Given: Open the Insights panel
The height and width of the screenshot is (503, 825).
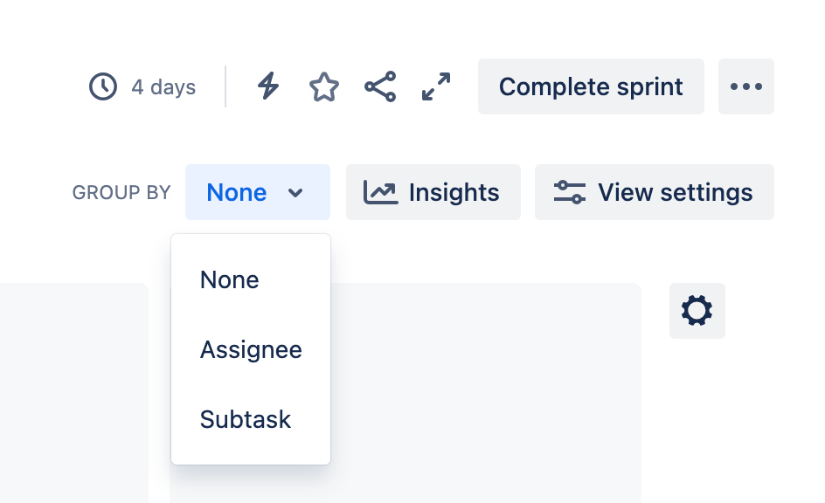Looking at the screenshot, I should pos(433,192).
